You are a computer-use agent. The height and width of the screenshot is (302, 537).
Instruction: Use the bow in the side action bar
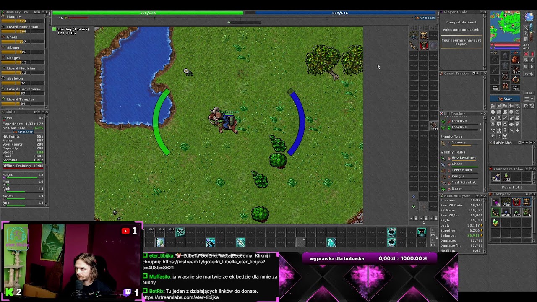[414, 46]
